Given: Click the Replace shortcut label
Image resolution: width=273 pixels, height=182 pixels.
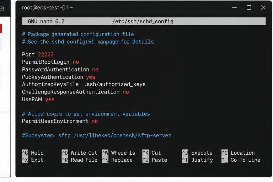Looking at the screenshot, I should 122,160.
